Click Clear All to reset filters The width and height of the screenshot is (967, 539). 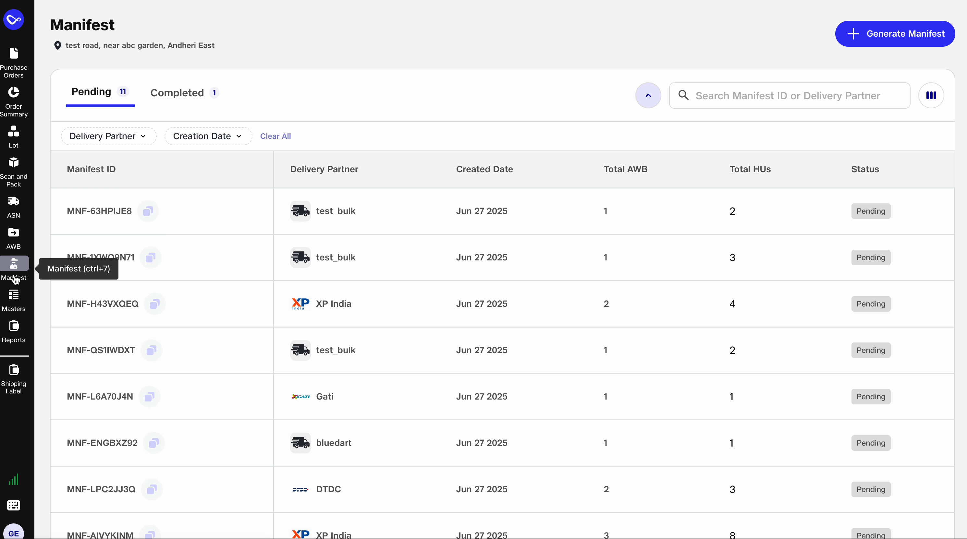[x=275, y=136]
